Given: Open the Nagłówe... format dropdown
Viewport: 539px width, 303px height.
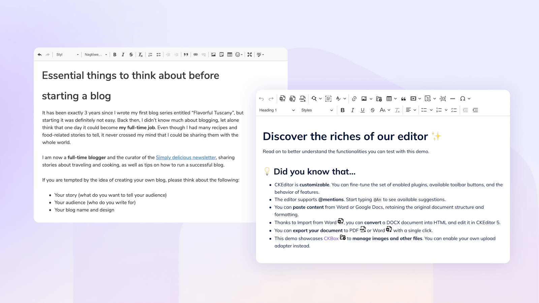Looking at the screenshot, I should click(96, 55).
